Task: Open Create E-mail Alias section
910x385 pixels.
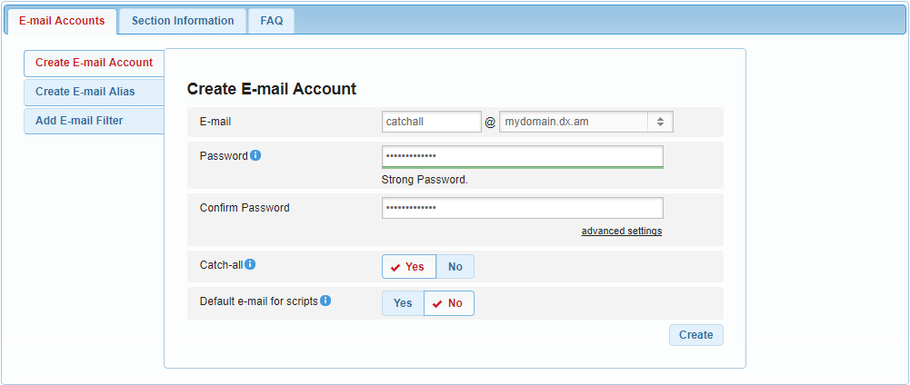Action: click(x=94, y=92)
